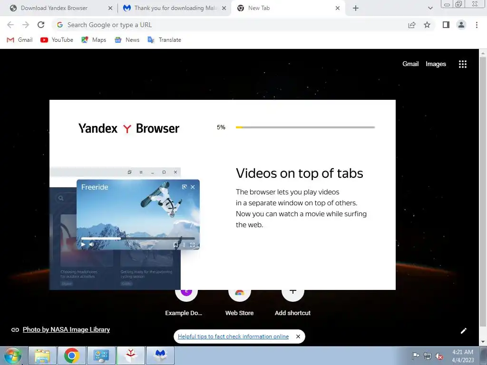487x365 pixels.
Task: Click the Gmail link on new tab page
Action: click(410, 64)
